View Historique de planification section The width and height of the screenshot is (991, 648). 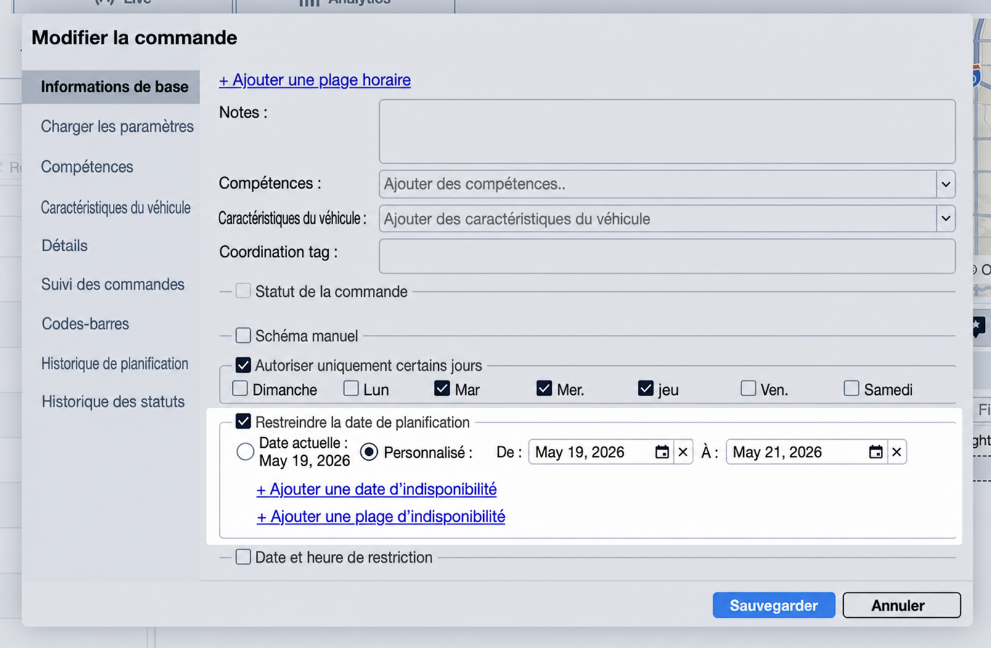[115, 363]
